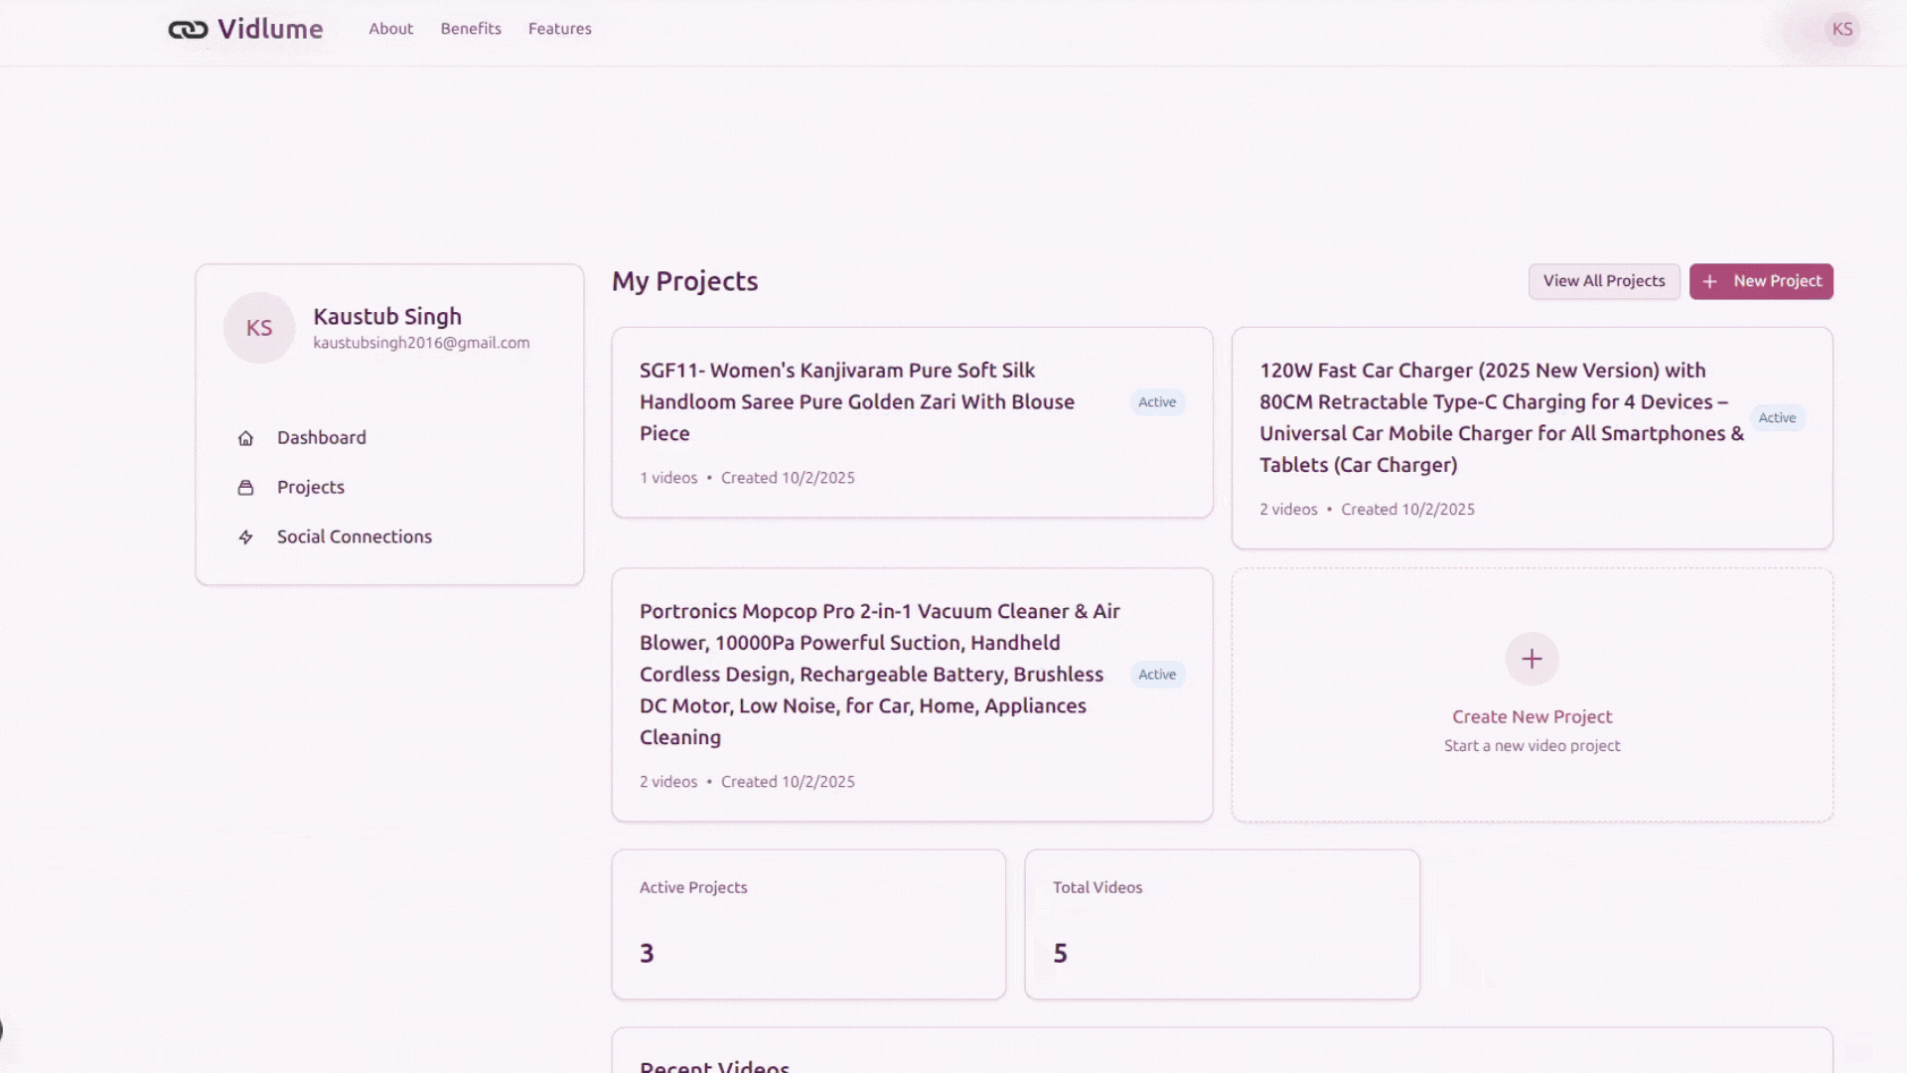Click the Dashboard home icon
The width and height of the screenshot is (1907, 1073).
click(245, 438)
